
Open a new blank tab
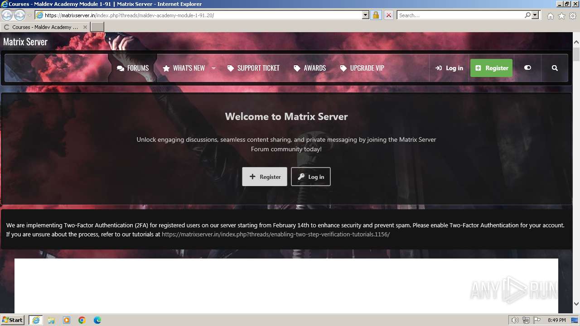(97, 27)
